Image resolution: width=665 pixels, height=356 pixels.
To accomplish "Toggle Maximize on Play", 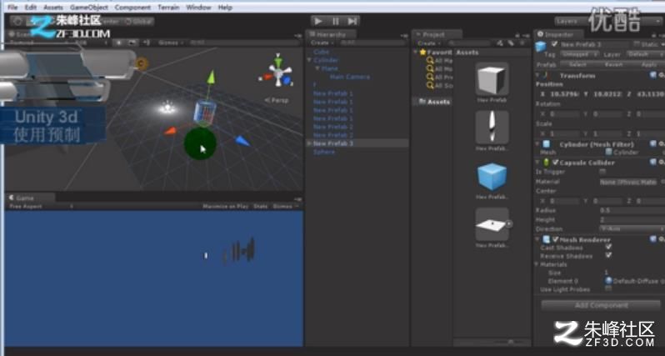I will tap(225, 206).
